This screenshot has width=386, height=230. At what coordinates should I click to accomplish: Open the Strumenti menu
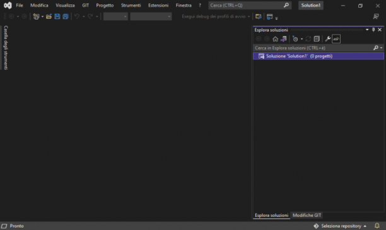click(131, 5)
